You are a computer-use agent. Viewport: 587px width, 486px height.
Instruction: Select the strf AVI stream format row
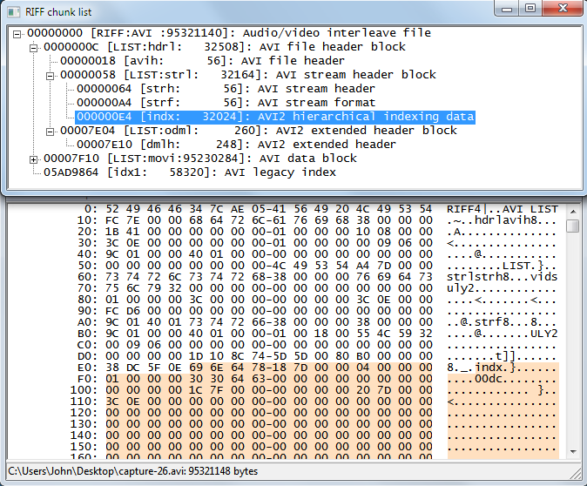(x=226, y=103)
